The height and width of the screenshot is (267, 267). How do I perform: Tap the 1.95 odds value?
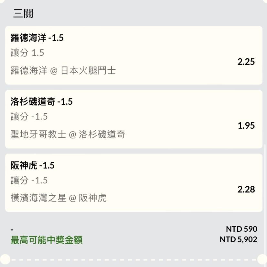click(246, 125)
